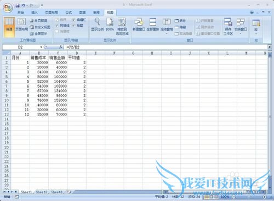The height and width of the screenshot is (201, 274).
Task: Click 分页预览 (Page Break Preview)
Action: click(39, 20)
